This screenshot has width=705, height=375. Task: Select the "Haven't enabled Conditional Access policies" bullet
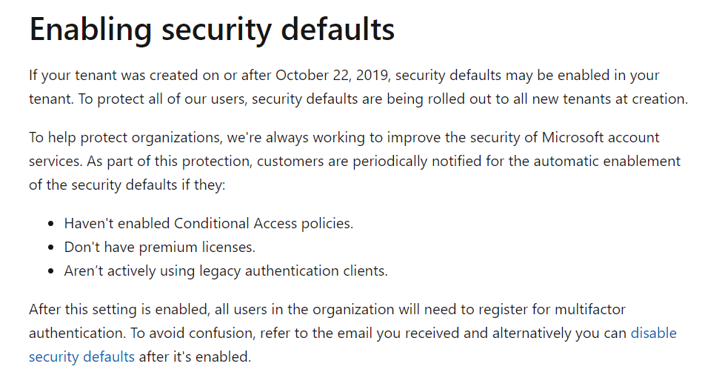209,223
